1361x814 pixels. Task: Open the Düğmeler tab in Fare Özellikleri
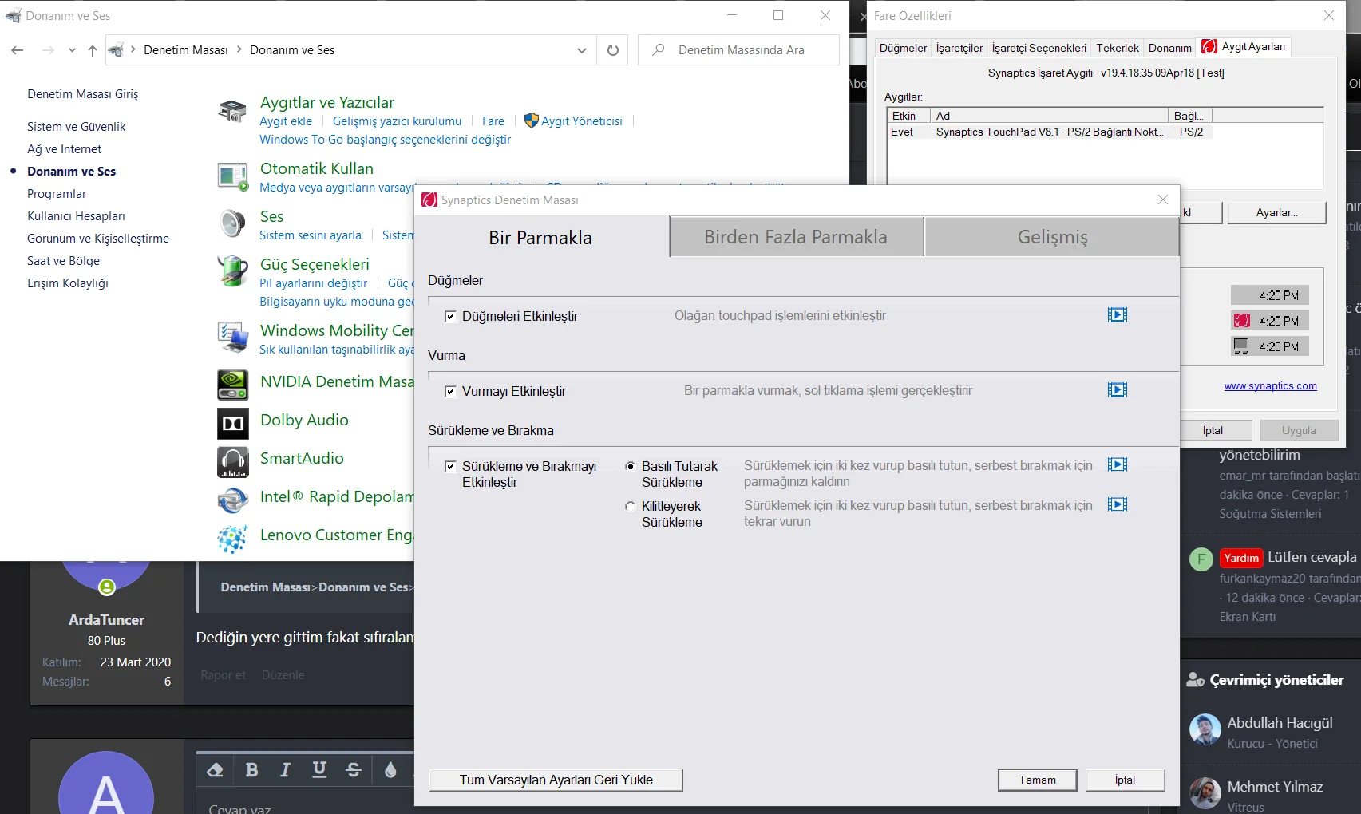(903, 48)
